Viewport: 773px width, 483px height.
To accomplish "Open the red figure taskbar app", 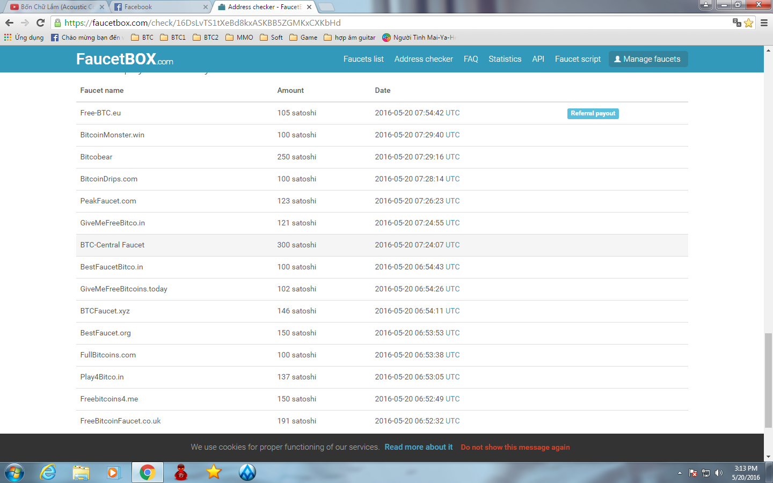I will (181, 472).
